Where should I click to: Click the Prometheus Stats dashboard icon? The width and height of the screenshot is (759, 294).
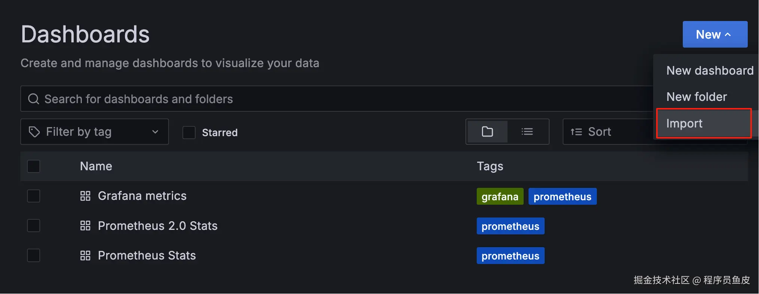click(86, 256)
